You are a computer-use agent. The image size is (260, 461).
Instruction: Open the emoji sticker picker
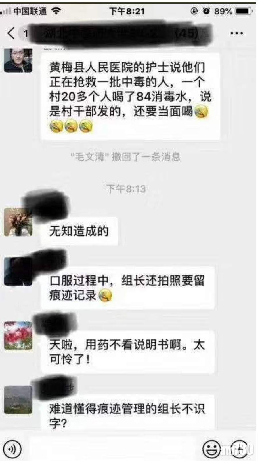pyautogui.click(x=212, y=449)
